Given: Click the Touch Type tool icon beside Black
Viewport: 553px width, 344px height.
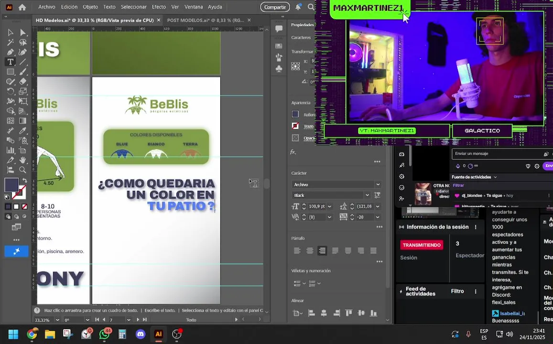Looking at the screenshot, I should (x=377, y=195).
